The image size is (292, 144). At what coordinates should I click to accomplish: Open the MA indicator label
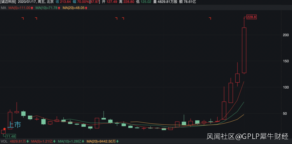[x=3, y=8]
